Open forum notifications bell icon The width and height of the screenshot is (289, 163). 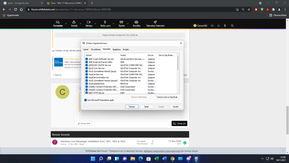pos(219,26)
